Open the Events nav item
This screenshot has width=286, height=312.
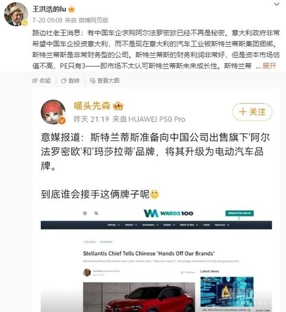(206, 225)
